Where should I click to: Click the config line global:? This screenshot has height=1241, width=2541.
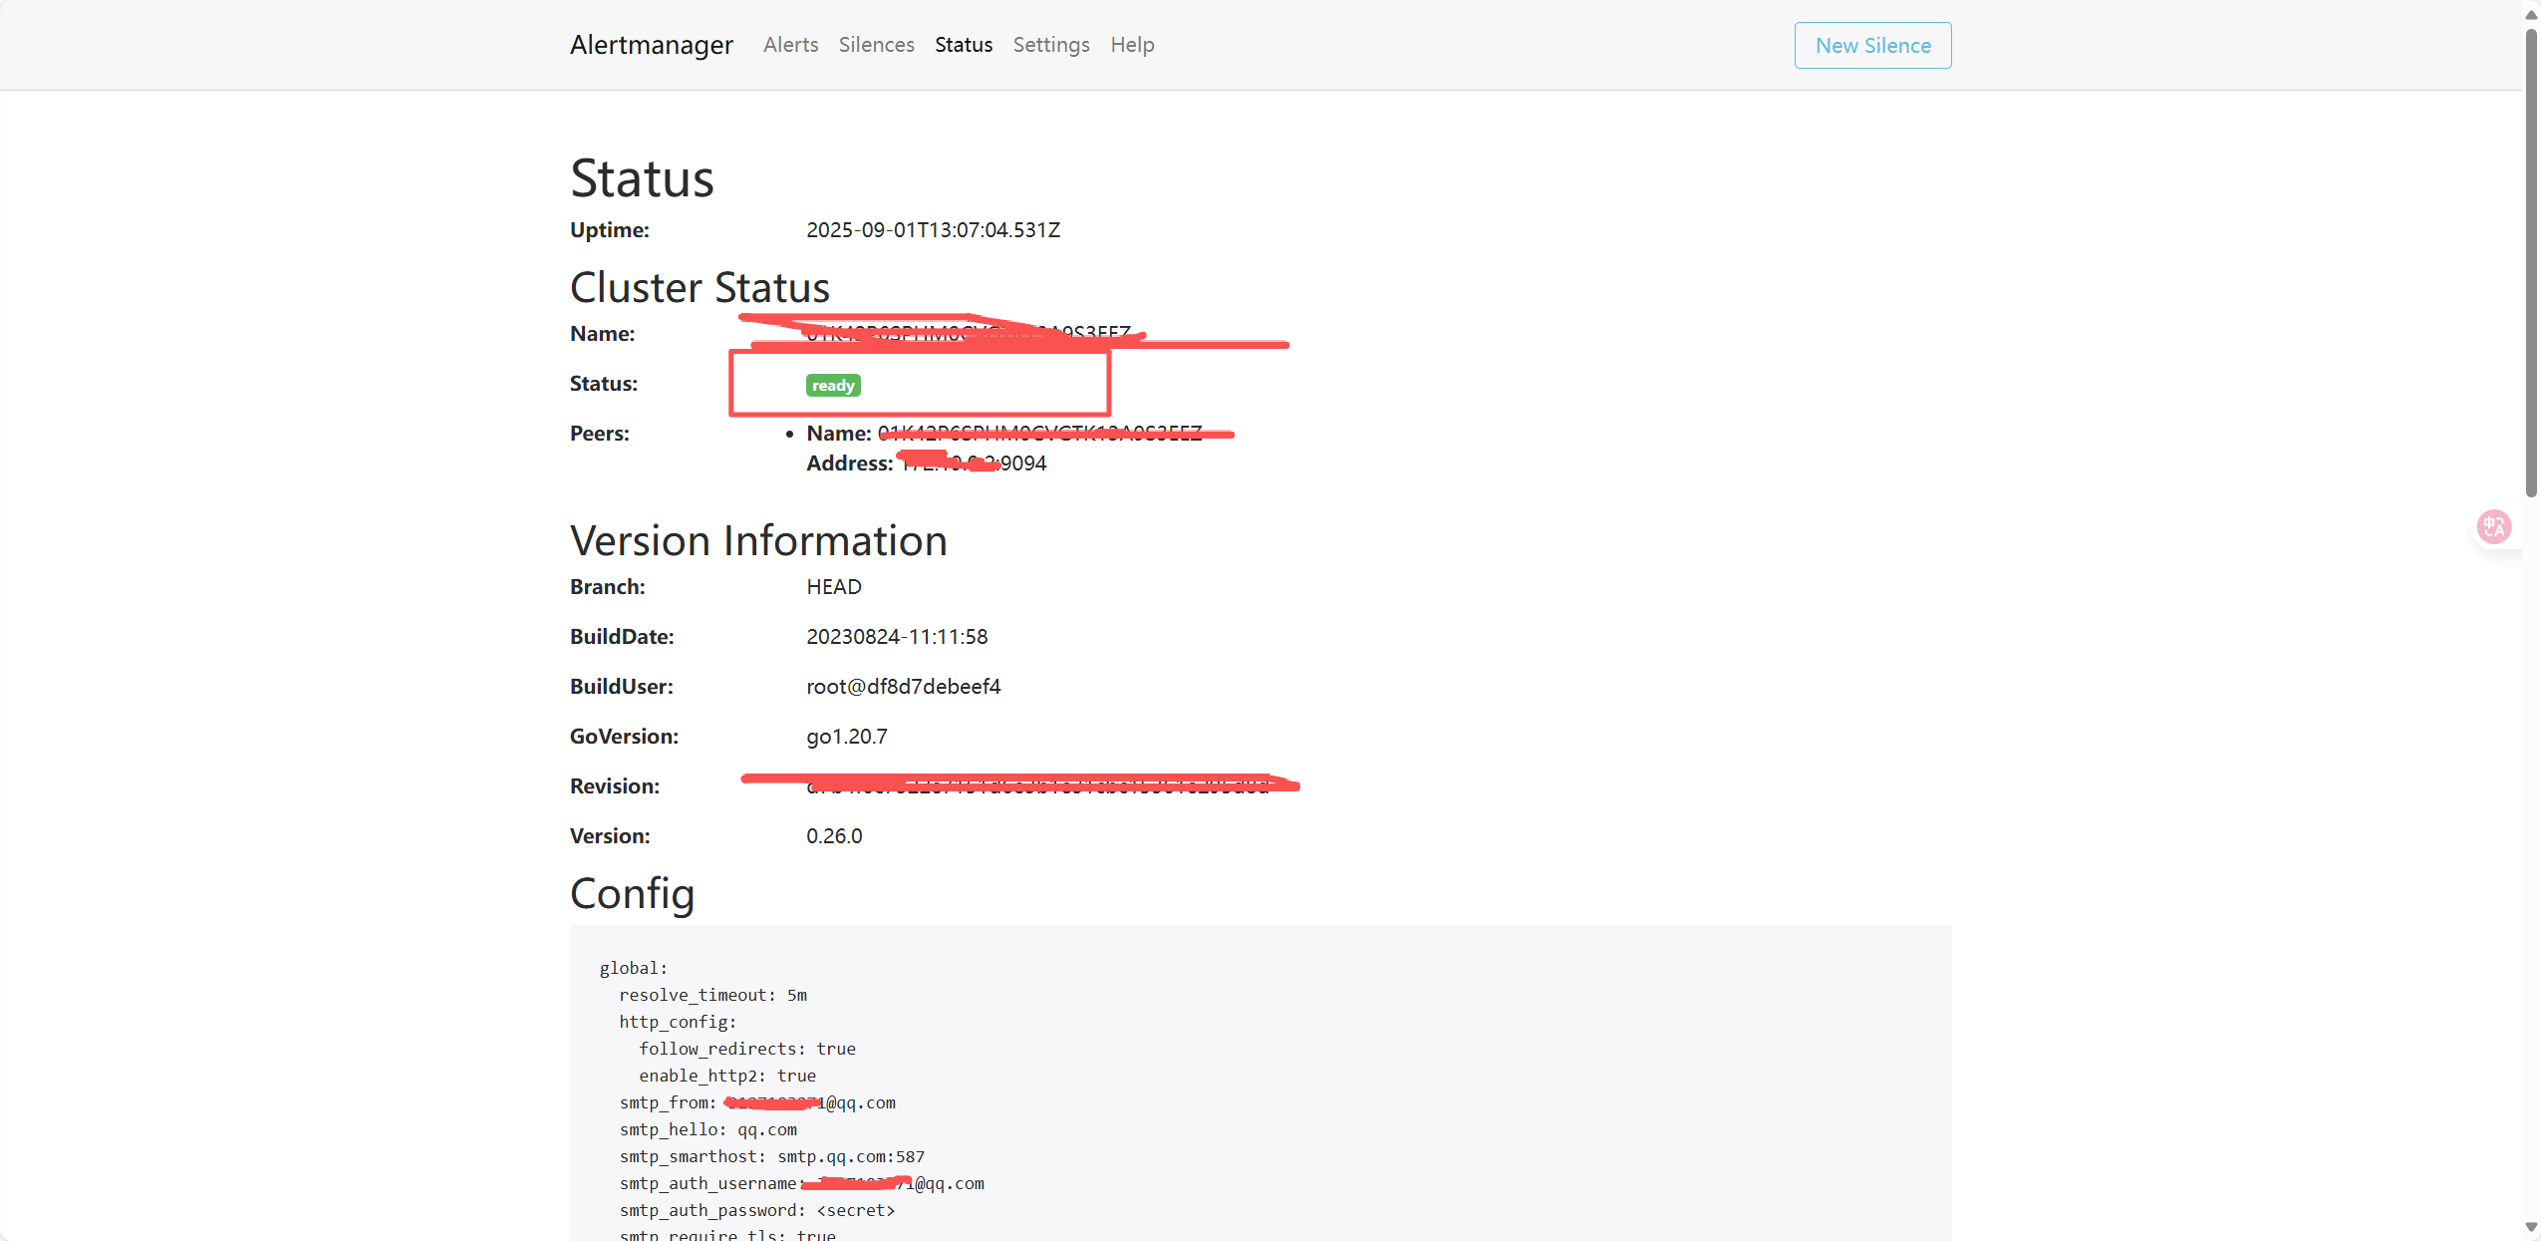coord(633,968)
